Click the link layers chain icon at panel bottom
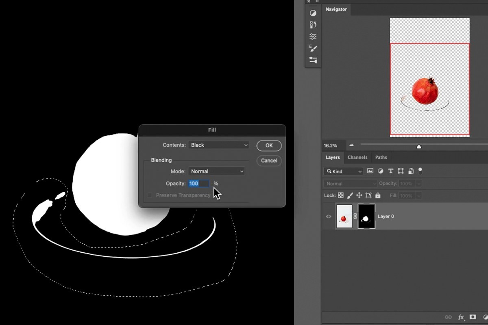Viewport: 488px width, 325px height. [x=448, y=317]
